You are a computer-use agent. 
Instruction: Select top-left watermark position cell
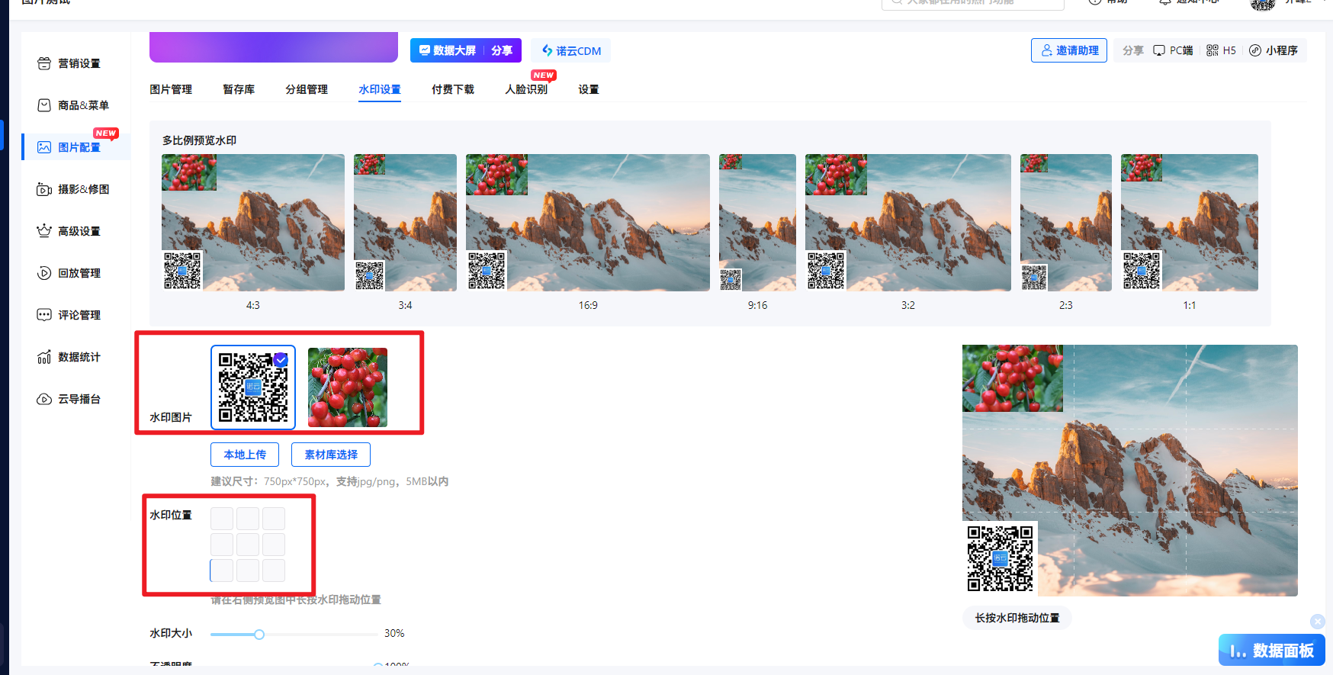point(222,519)
